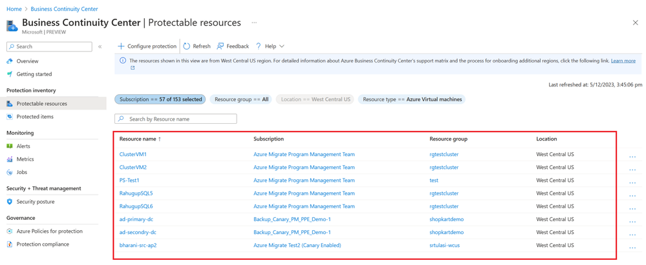Screen dimensions: 646x265
Task: Open row menu for ad-primary-dc
Action: [x=633, y=221]
